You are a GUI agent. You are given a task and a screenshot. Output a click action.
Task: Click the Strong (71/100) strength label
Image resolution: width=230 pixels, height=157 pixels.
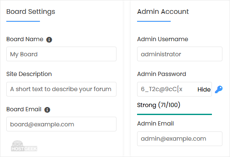coord(159,105)
